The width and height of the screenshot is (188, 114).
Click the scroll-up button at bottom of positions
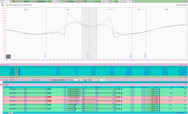coord(11,113)
